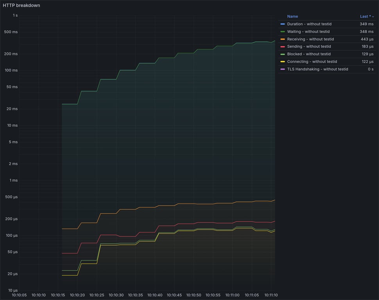Select the 129 µs Blocked last value

point(367,54)
